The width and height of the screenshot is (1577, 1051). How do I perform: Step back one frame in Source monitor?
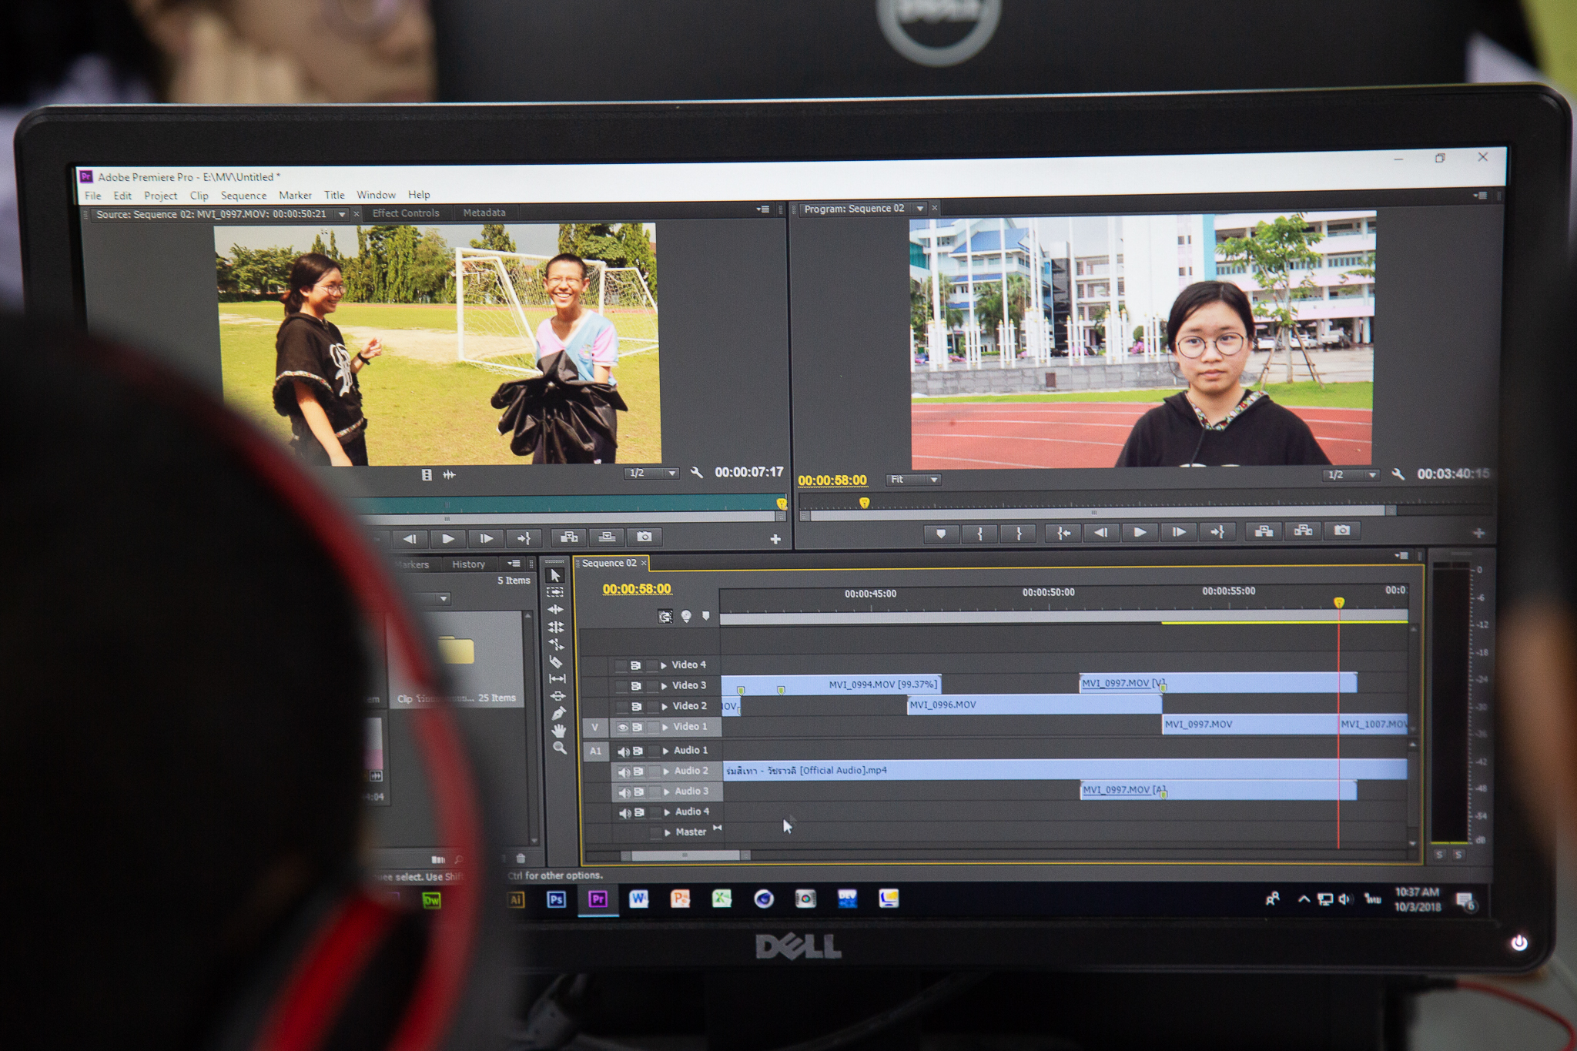pos(410,538)
